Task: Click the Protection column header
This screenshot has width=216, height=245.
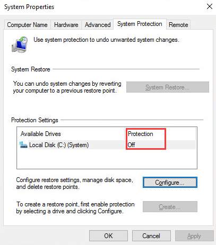Action: pyautogui.click(x=141, y=134)
